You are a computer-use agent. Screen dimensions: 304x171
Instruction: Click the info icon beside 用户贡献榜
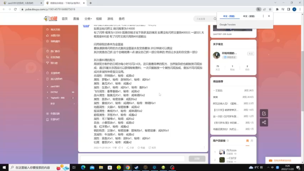[x=228, y=141]
